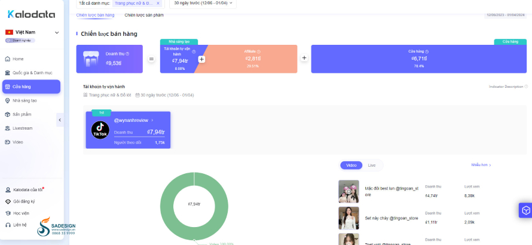Click the total revenue value ₫9,53tỉ
Image resolution: width=532 pixels, height=245 pixels.
(x=114, y=63)
